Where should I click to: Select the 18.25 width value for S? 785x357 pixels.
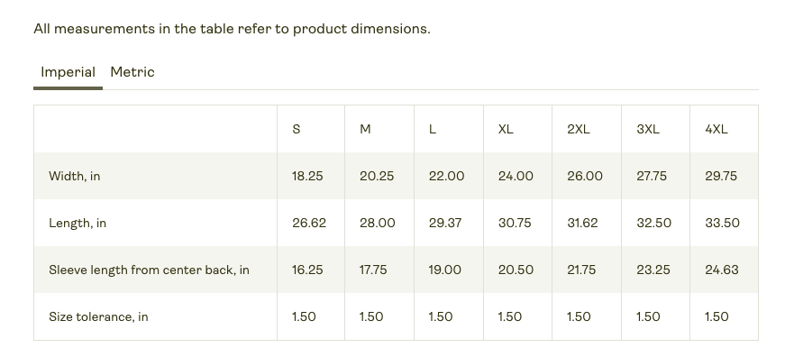pos(308,177)
